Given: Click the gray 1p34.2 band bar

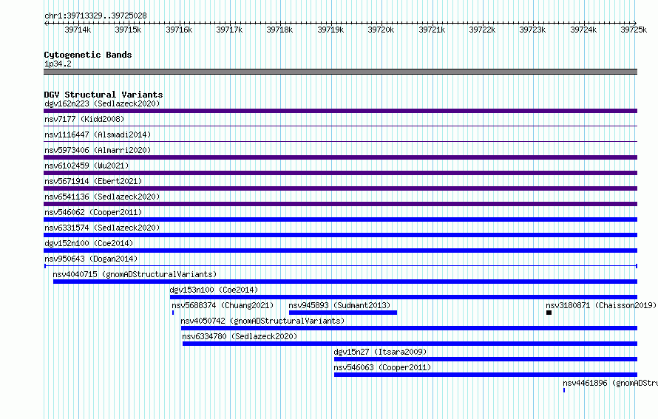Looking at the screenshot, I should (340, 72).
